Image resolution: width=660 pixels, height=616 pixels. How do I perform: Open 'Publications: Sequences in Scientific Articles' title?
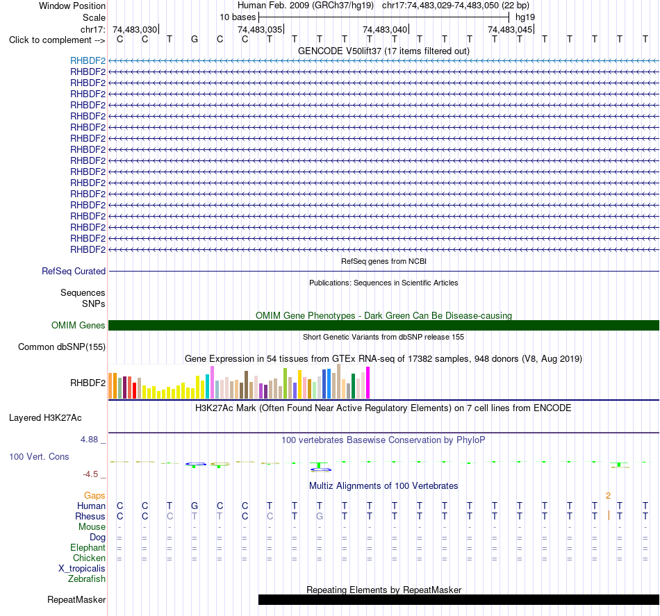[x=383, y=283]
